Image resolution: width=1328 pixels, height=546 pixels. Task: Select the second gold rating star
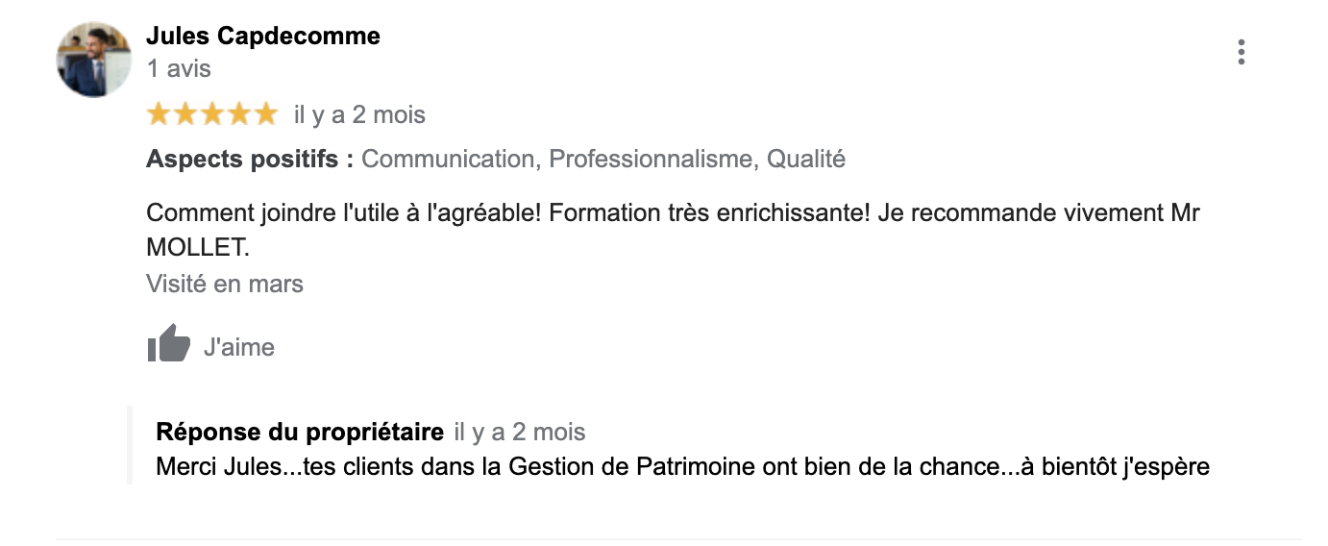185,115
